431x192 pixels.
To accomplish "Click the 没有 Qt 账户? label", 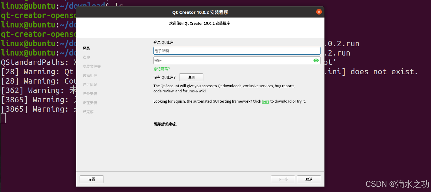I will tap(164, 77).
